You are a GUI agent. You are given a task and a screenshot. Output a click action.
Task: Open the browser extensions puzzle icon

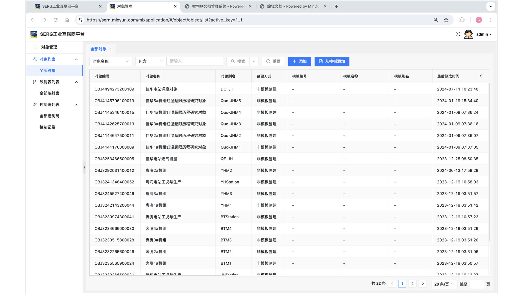point(462,20)
